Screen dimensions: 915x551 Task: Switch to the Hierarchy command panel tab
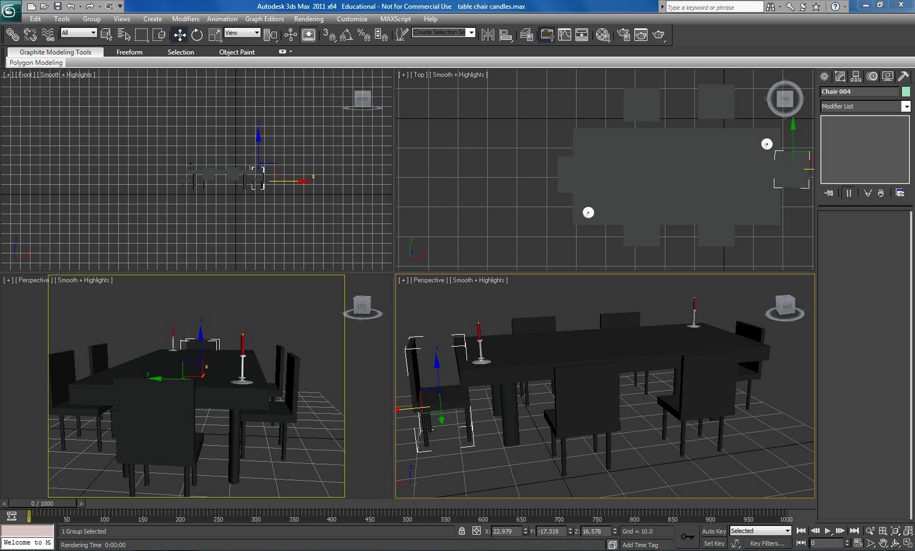click(x=856, y=76)
